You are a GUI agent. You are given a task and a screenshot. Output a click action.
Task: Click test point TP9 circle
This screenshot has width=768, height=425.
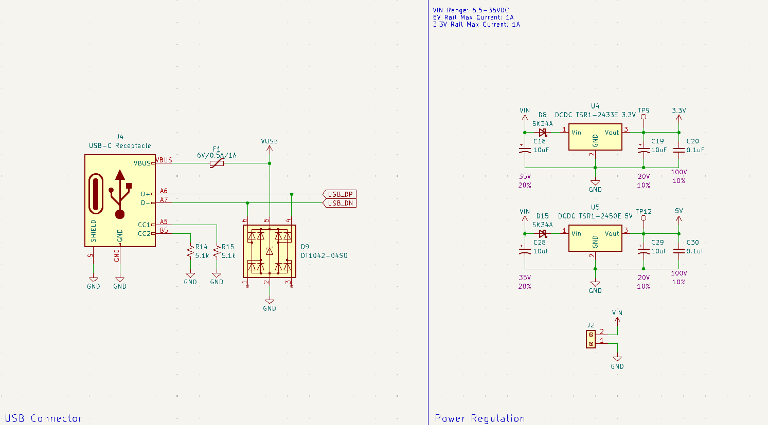(x=644, y=117)
